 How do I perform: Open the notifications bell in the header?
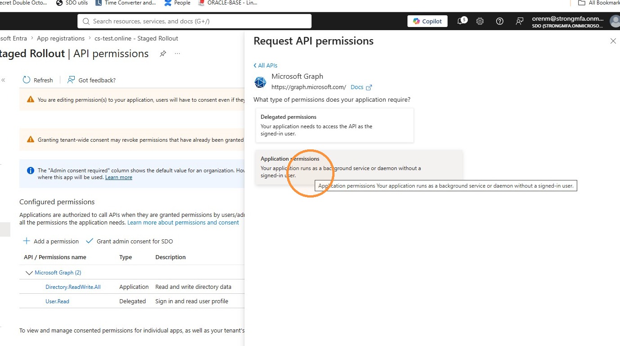coord(461,21)
